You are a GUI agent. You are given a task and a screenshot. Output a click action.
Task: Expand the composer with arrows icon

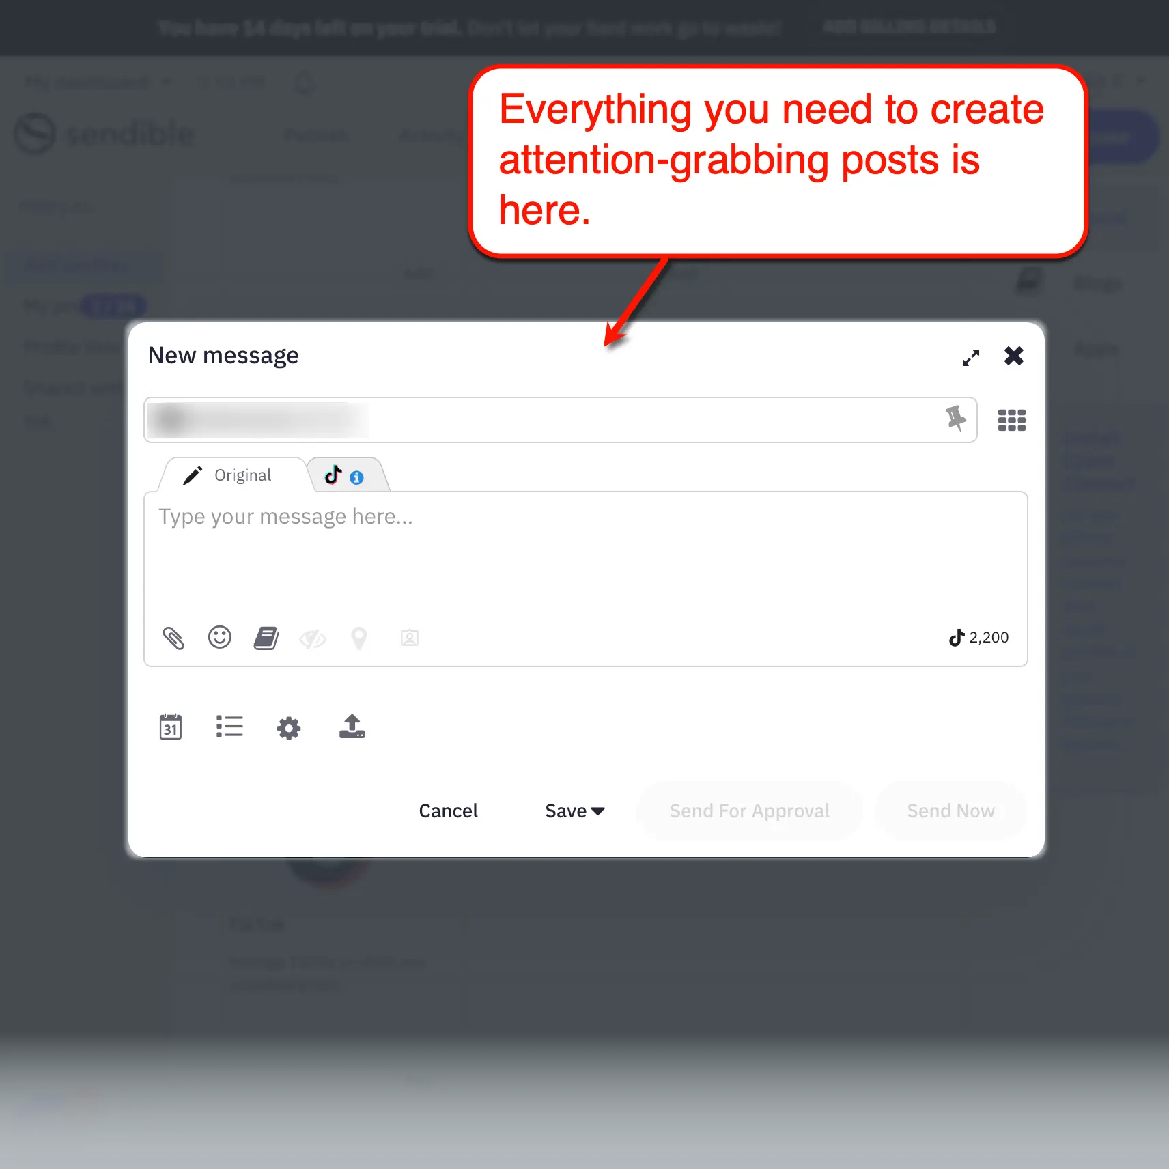coord(970,357)
